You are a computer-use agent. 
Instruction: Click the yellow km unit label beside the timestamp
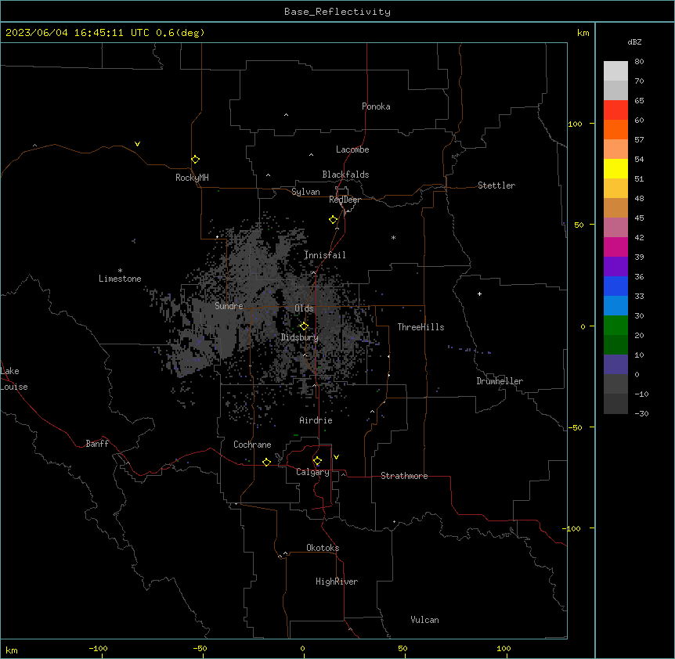click(x=583, y=33)
